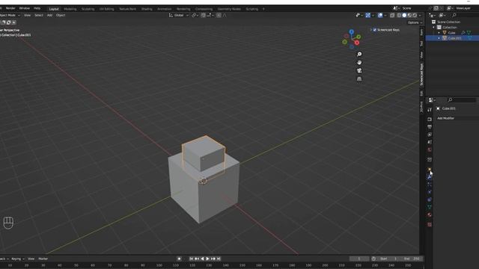Click the blue Z axis gizmo ball
The height and width of the screenshot is (269, 479).
[x=352, y=31]
